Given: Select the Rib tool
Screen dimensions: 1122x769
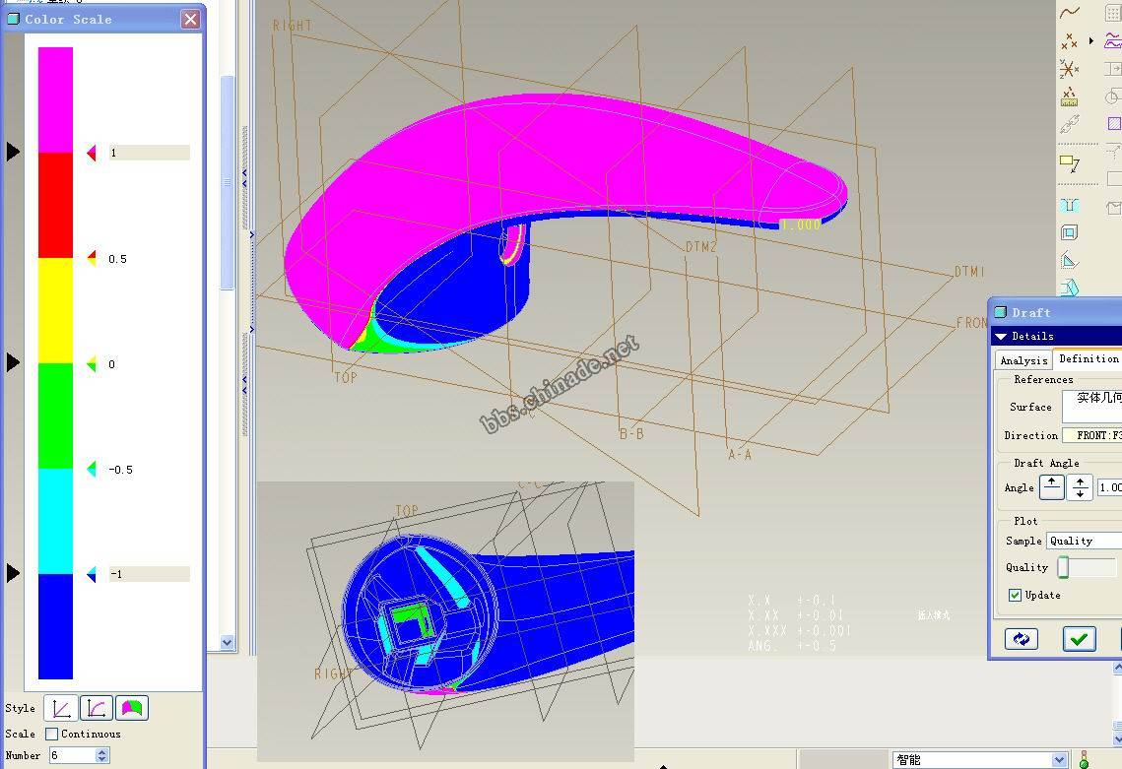Looking at the screenshot, I should coord(1069,260).
